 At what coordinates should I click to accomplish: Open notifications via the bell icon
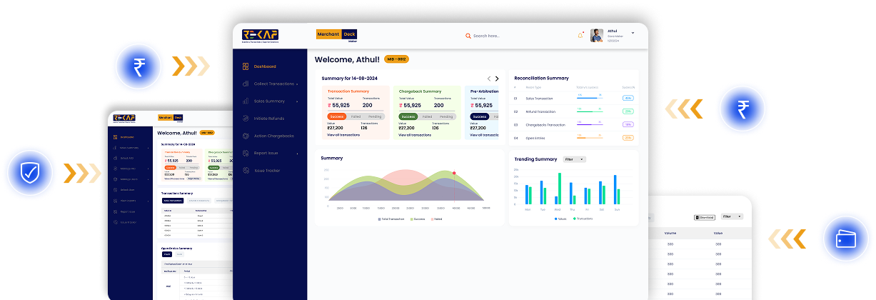tap(580, 36)
